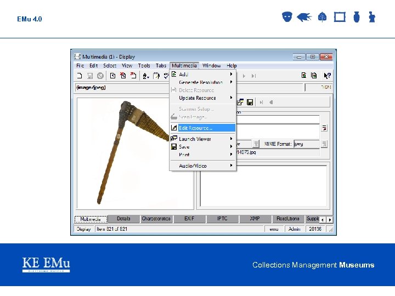Screen dimensions: 395x296
Task: Expand the Print submenu
Action: (x=202, y=155)
